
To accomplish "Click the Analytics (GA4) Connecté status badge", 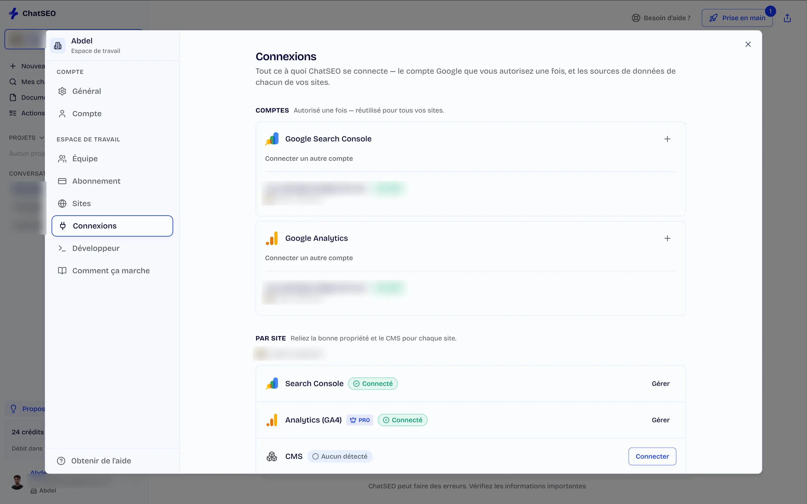I will pos(402,420).
